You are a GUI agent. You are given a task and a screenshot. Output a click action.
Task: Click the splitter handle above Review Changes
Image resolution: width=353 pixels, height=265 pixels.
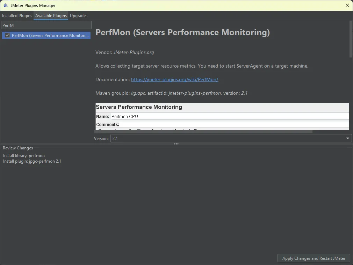[176, 144]
